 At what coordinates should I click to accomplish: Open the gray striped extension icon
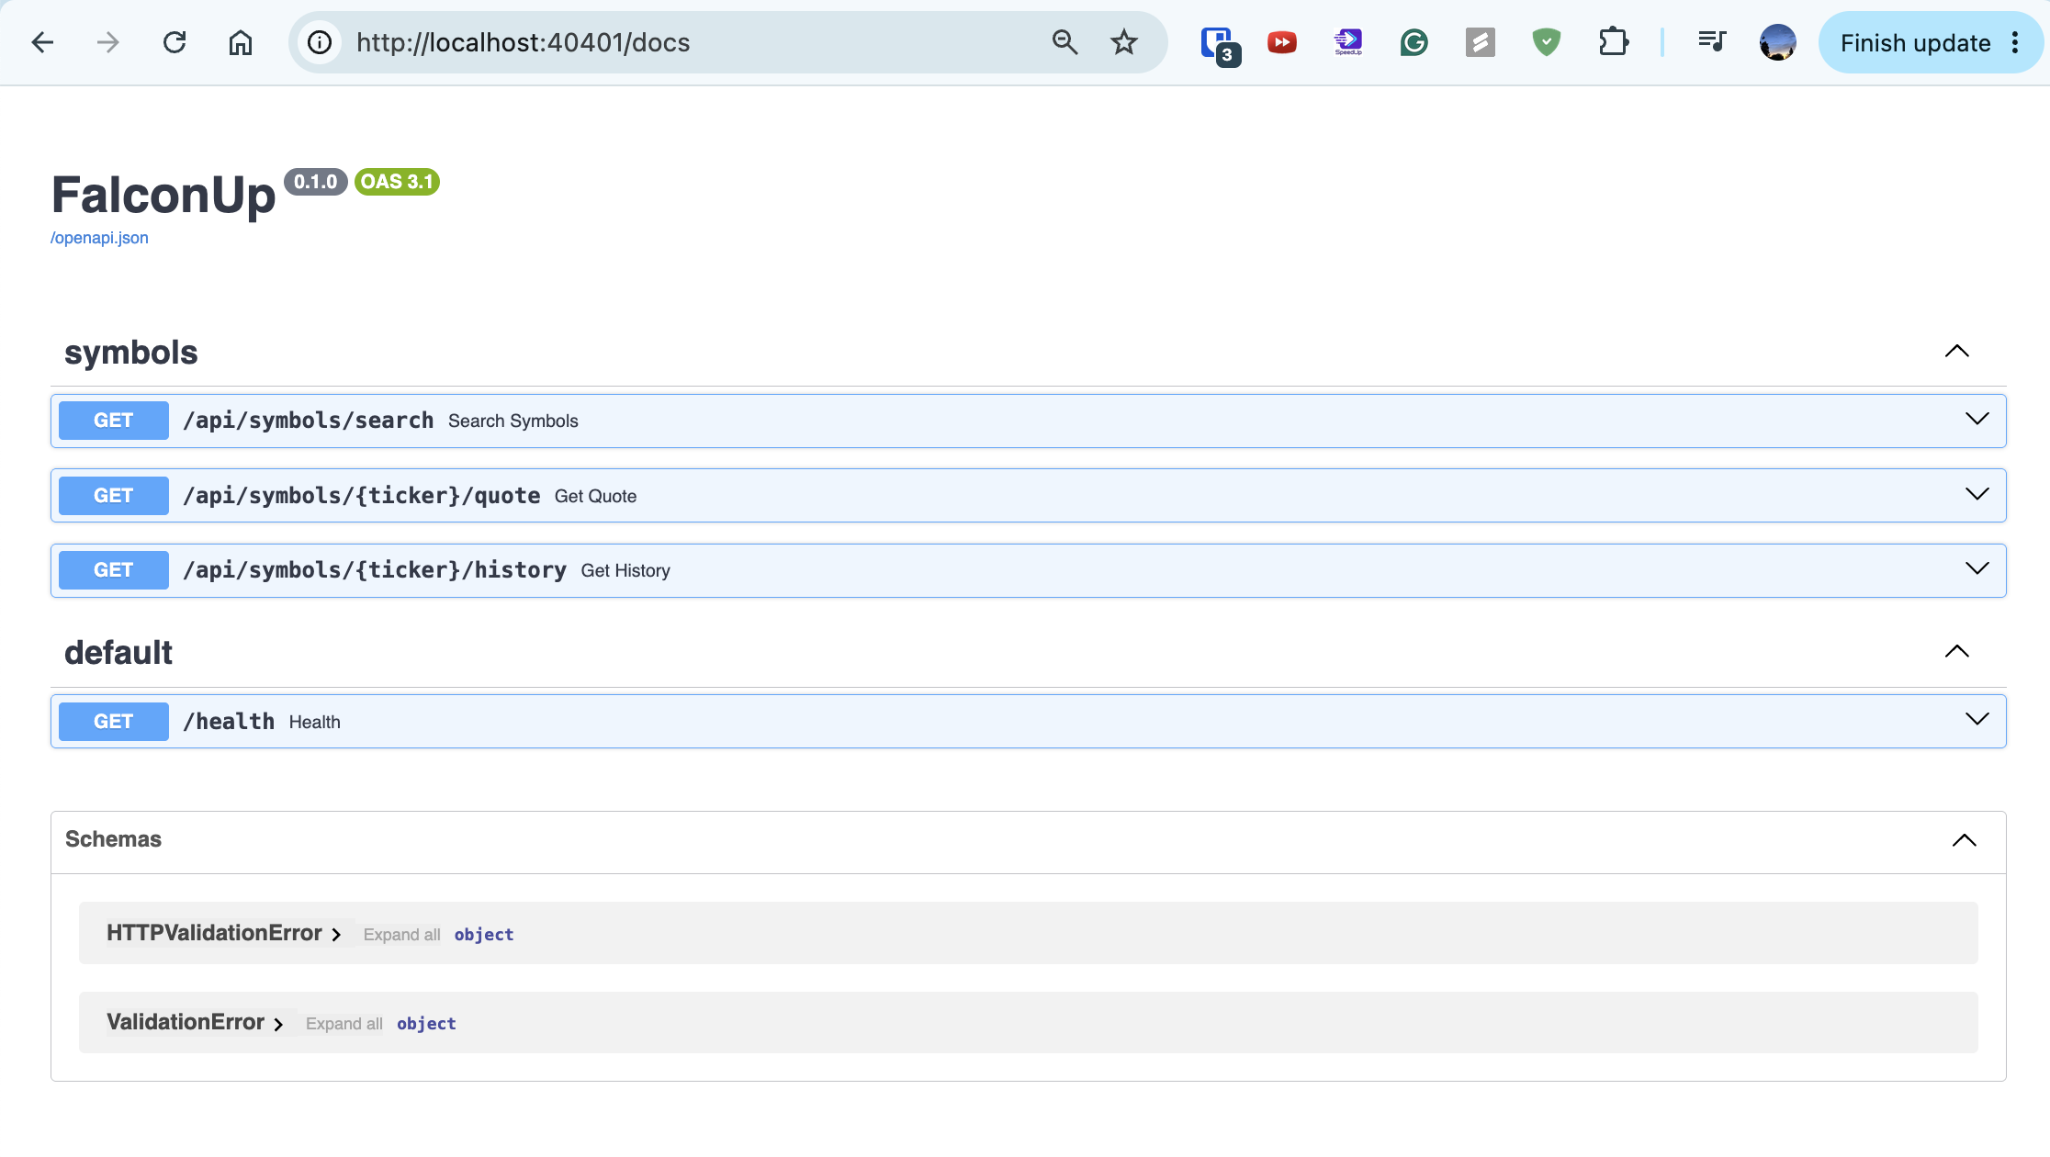click(1481, 42)
